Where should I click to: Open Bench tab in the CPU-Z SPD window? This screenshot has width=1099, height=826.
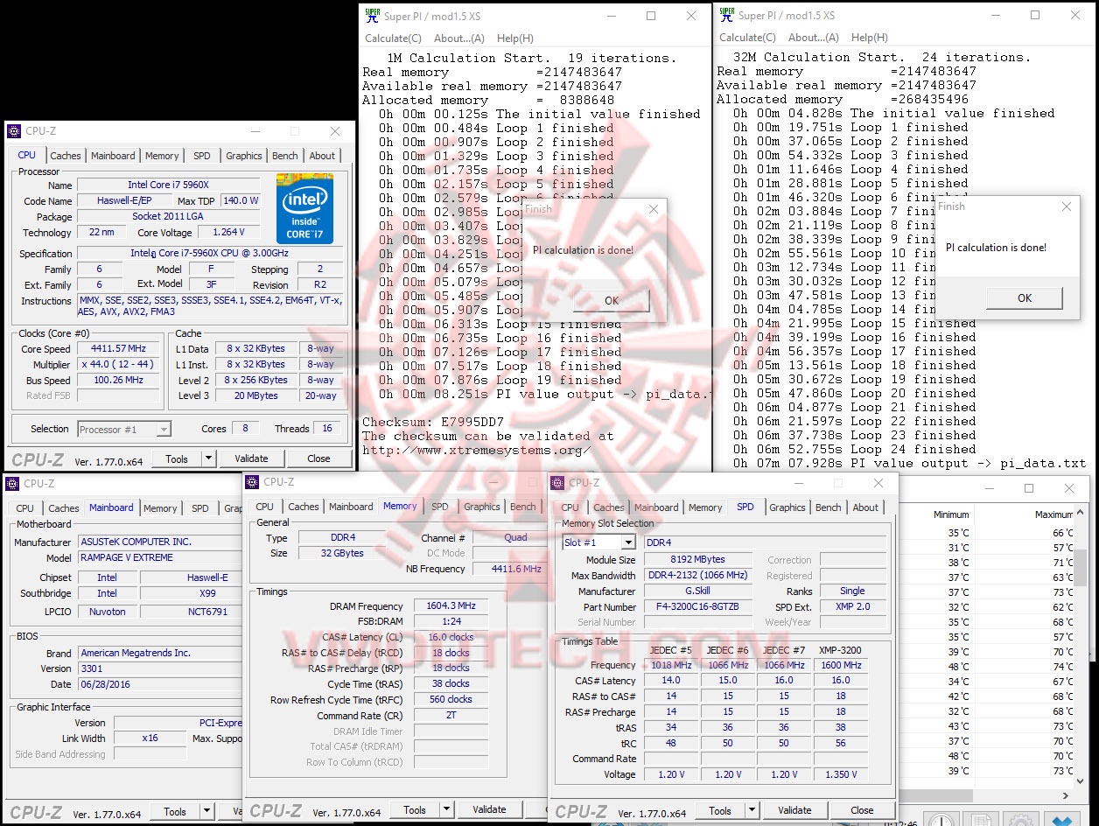pyautogui.click(x=829, y=507)
